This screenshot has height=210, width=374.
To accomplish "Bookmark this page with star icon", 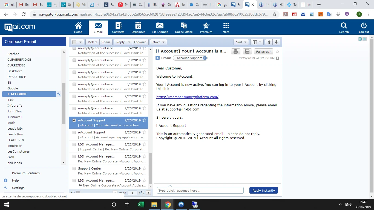I will (275, 14).
